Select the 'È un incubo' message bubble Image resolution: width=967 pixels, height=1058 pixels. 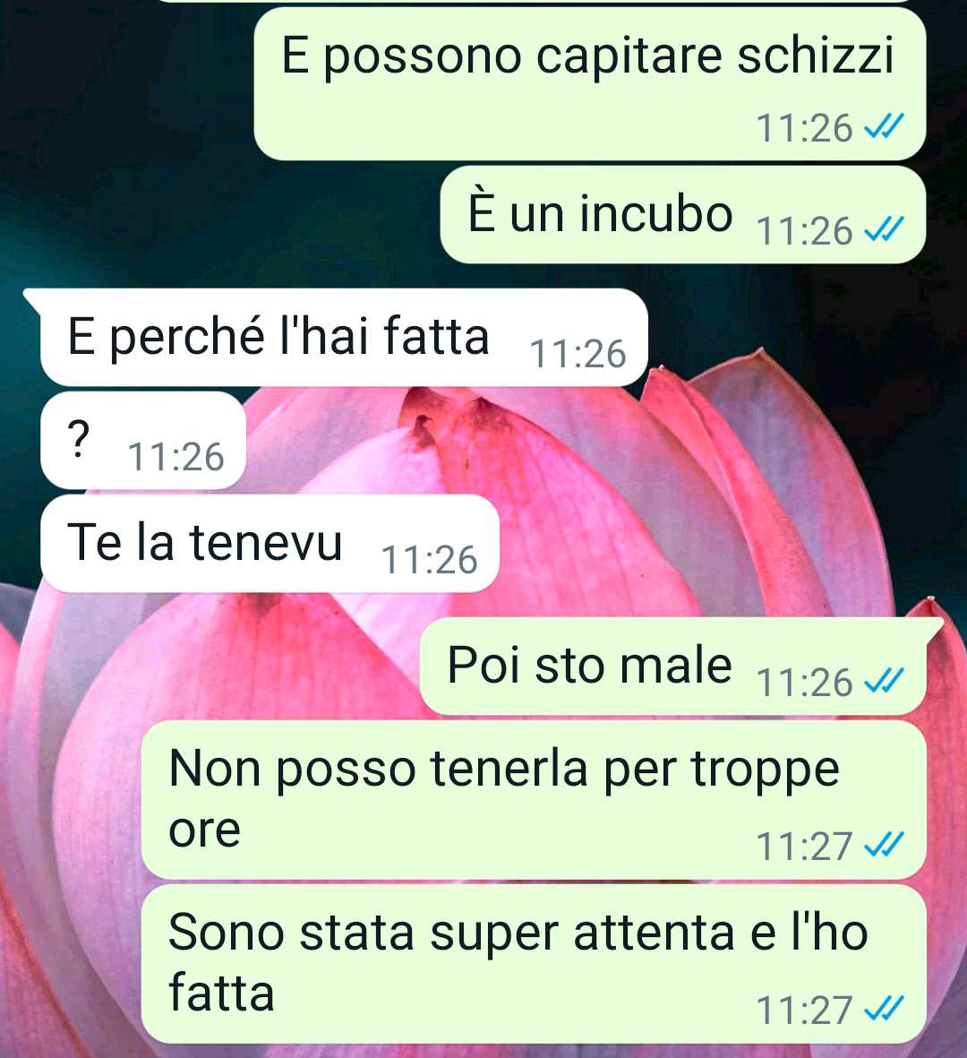[x=682, y=215]
